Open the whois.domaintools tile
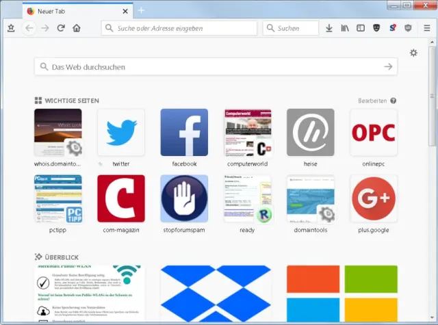The image size is (438, 325). (x=57, y=132)
